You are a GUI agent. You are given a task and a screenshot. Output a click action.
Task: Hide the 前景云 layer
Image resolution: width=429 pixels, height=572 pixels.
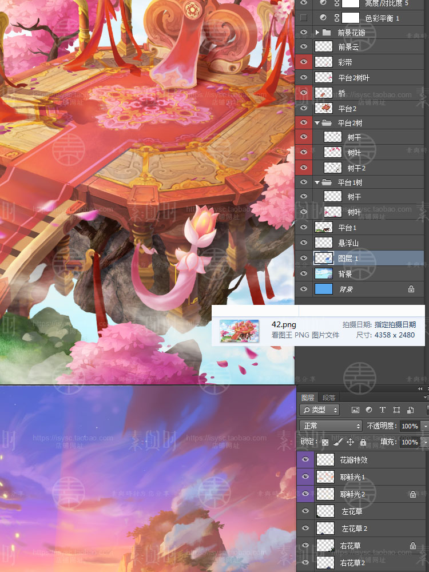(304, 47)
